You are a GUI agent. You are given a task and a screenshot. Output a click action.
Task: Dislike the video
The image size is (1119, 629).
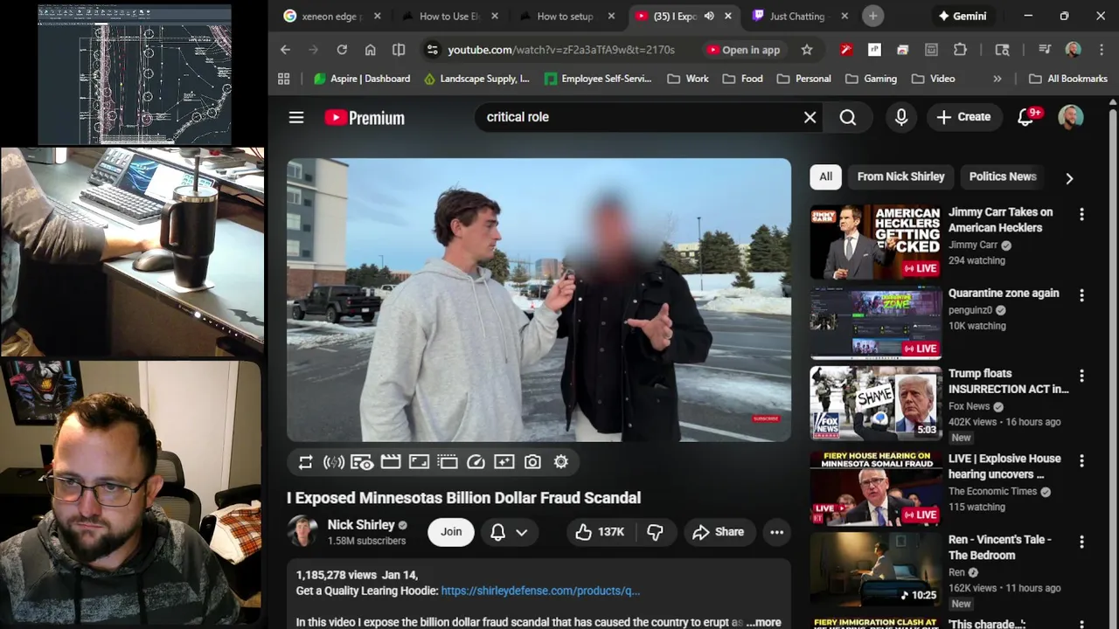click(655, 532)
